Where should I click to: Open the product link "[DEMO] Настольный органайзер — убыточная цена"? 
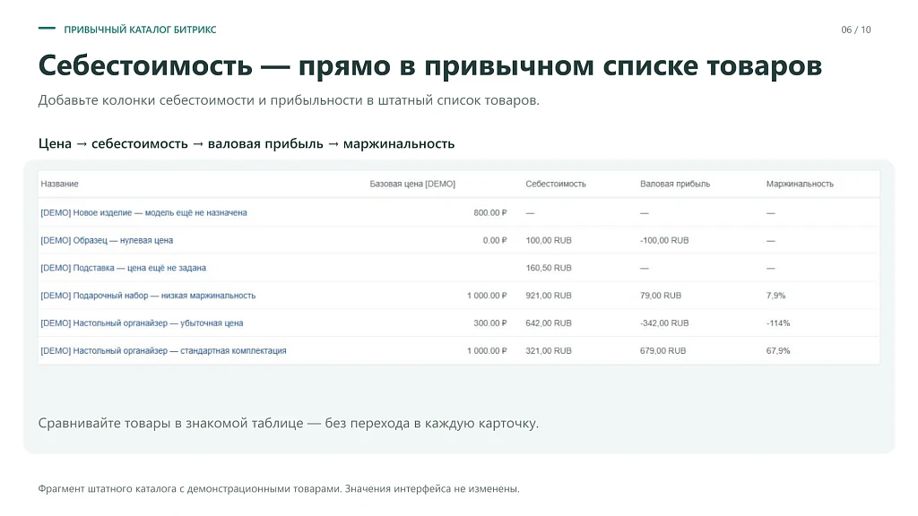point(142,322)
